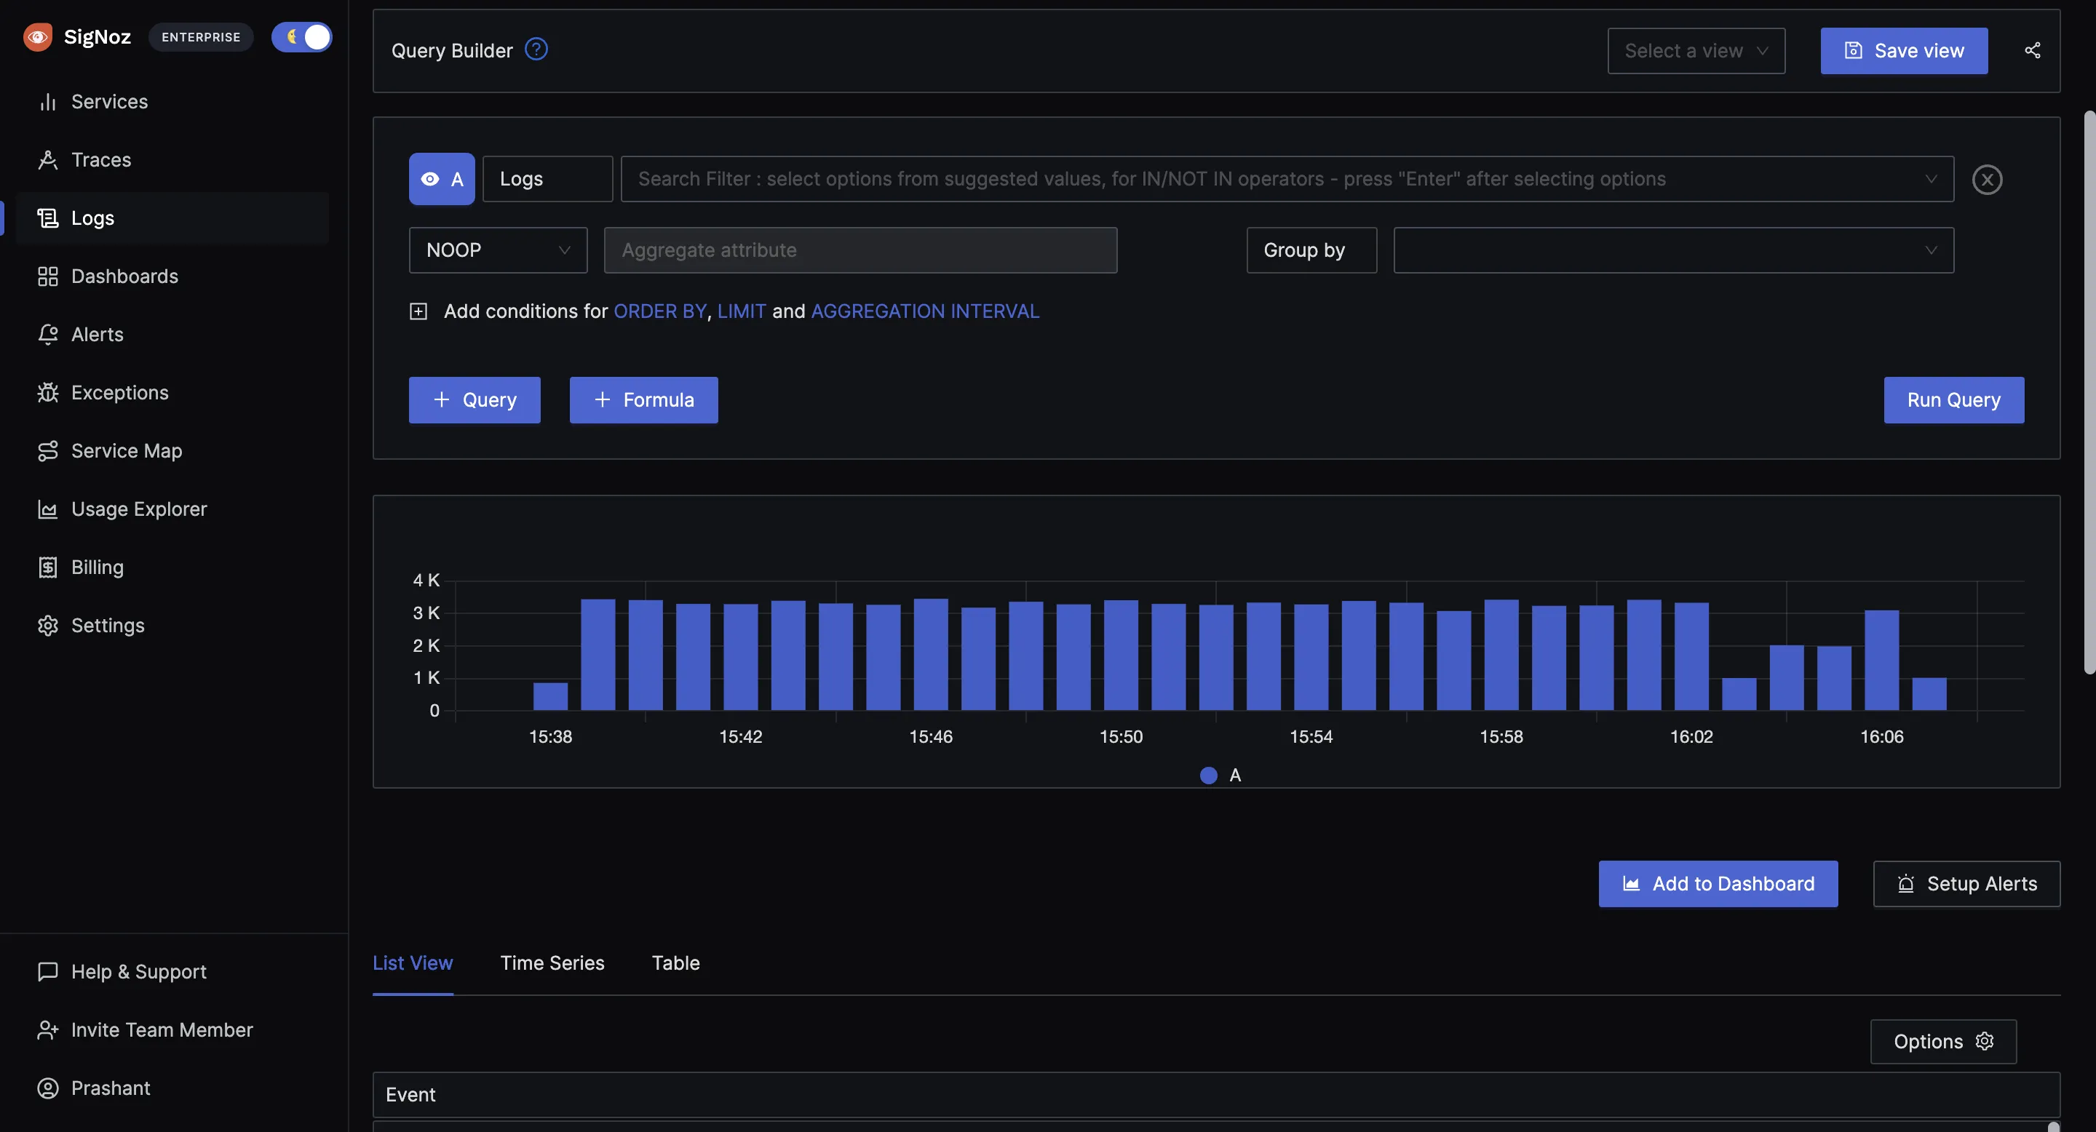The image size is (2096, 1132).
Task: Open the Select a view dropdown
Action: (1696, 50)
